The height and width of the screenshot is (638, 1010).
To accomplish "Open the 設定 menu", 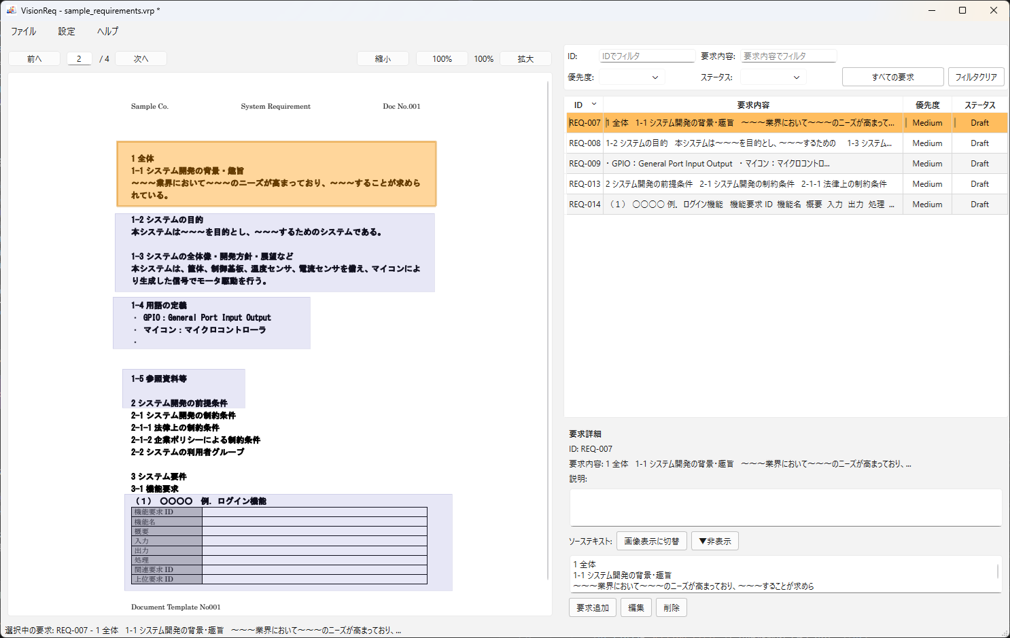I will pos(66,31).
